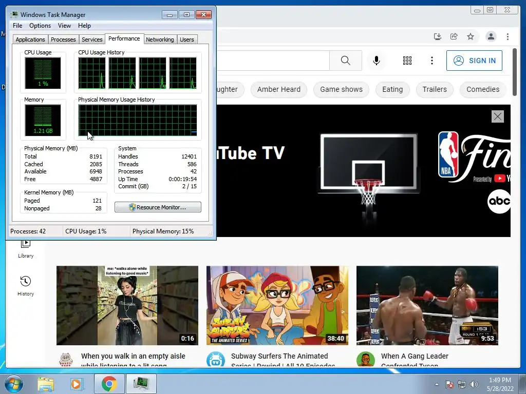526x394 pixels.
Task: Open Resource Monitor from Task Manager
Action: point(158,207)
